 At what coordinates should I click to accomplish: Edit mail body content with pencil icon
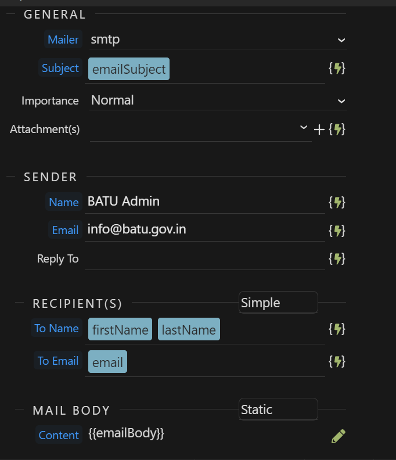[x=338, y=436]
